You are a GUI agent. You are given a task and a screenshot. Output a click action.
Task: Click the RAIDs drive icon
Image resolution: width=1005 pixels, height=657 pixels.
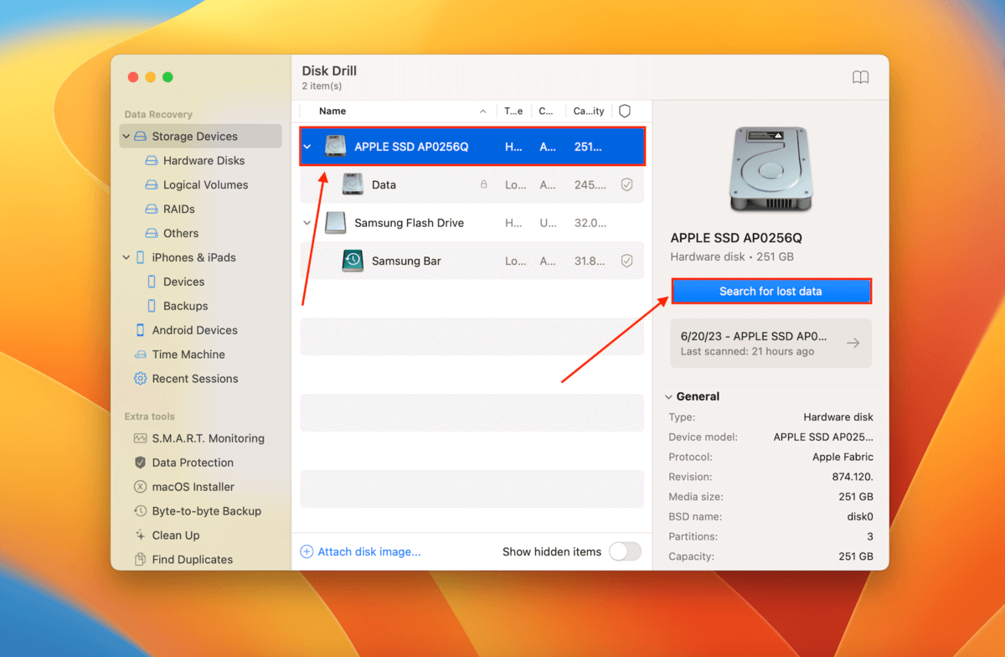click(151, 210)
